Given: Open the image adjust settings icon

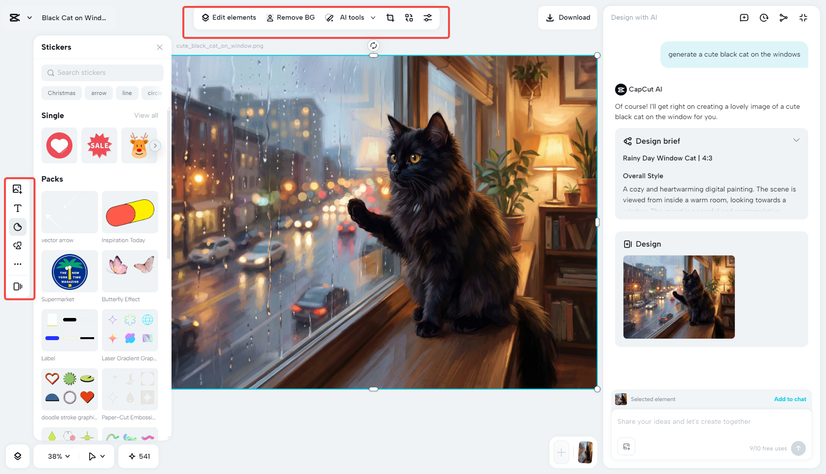Looking at the screenshot, I should (x=428, y=18).
